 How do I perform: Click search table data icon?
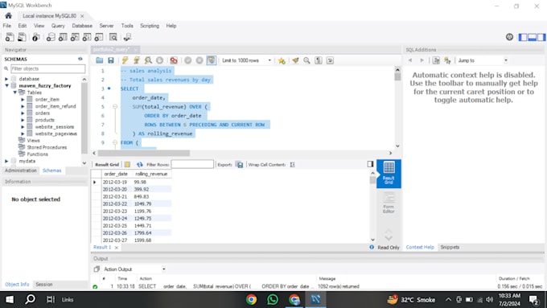pos(113,37)
